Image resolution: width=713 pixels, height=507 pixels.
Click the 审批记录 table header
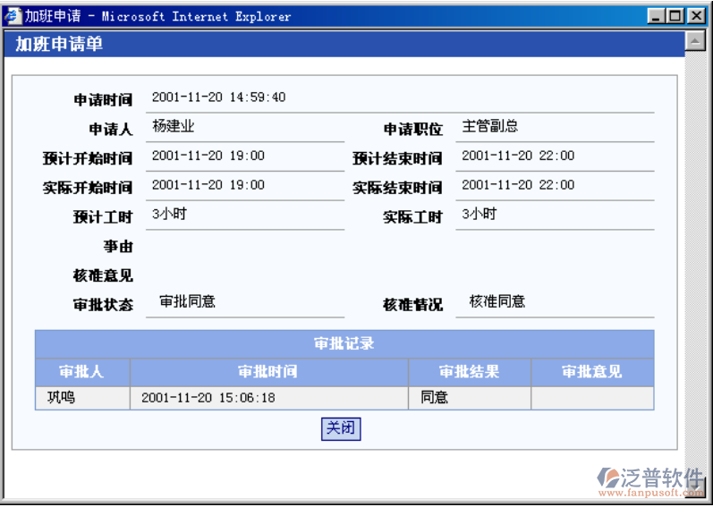pyautogui.click(x=344, y=344)
